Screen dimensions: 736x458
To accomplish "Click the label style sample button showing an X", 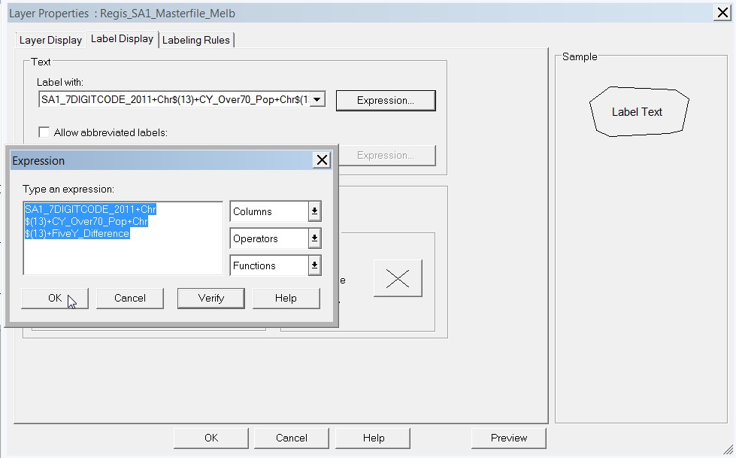I will click(x=398, y=278).
